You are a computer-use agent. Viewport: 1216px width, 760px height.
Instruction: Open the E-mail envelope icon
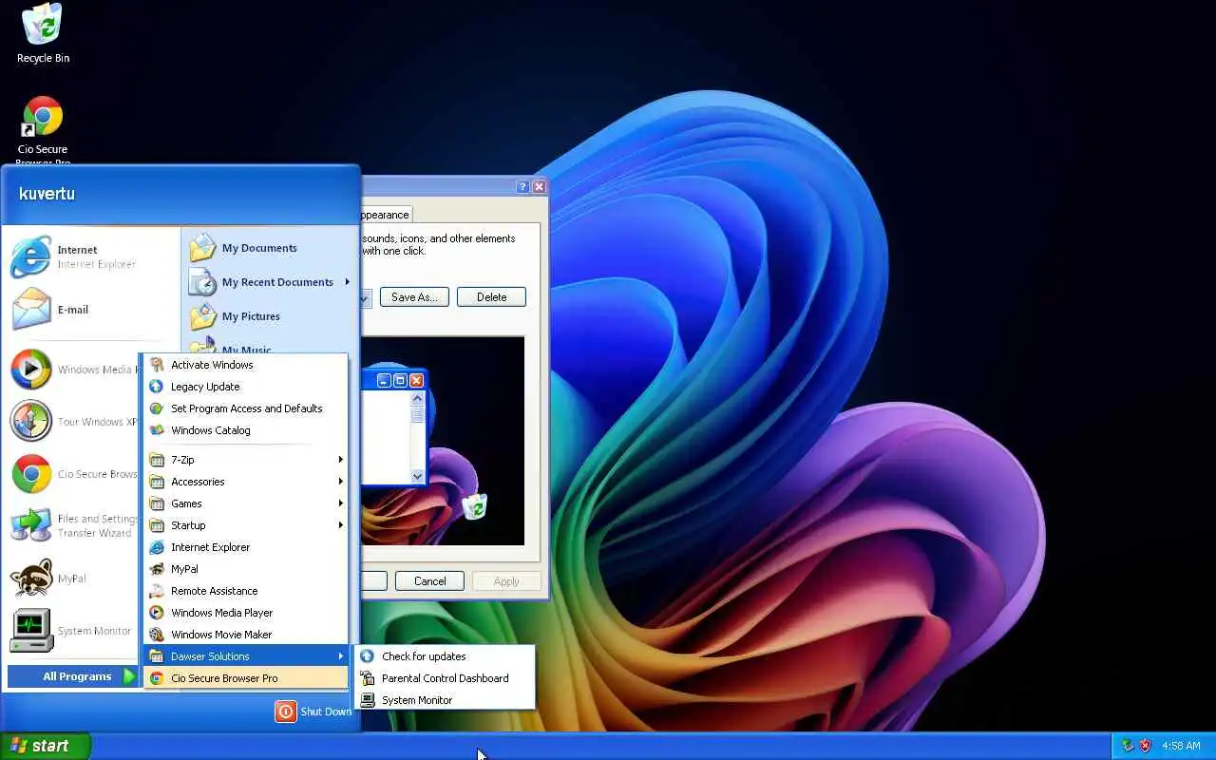click(x=30, y=309)
